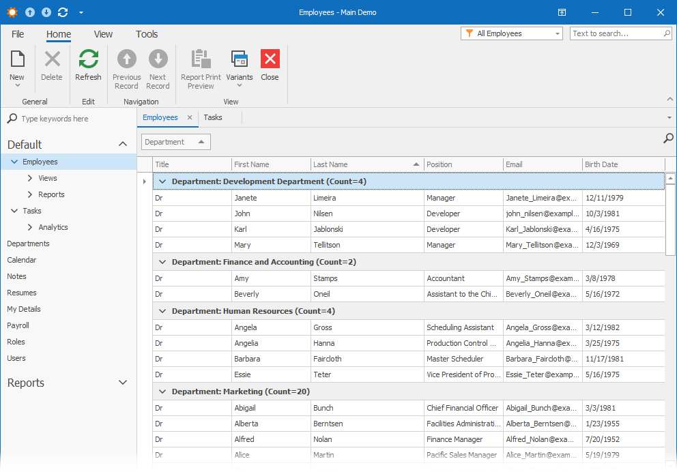Expand the Analytics tree node
Viewport: 677px width, 472px height.
(30, 227)
